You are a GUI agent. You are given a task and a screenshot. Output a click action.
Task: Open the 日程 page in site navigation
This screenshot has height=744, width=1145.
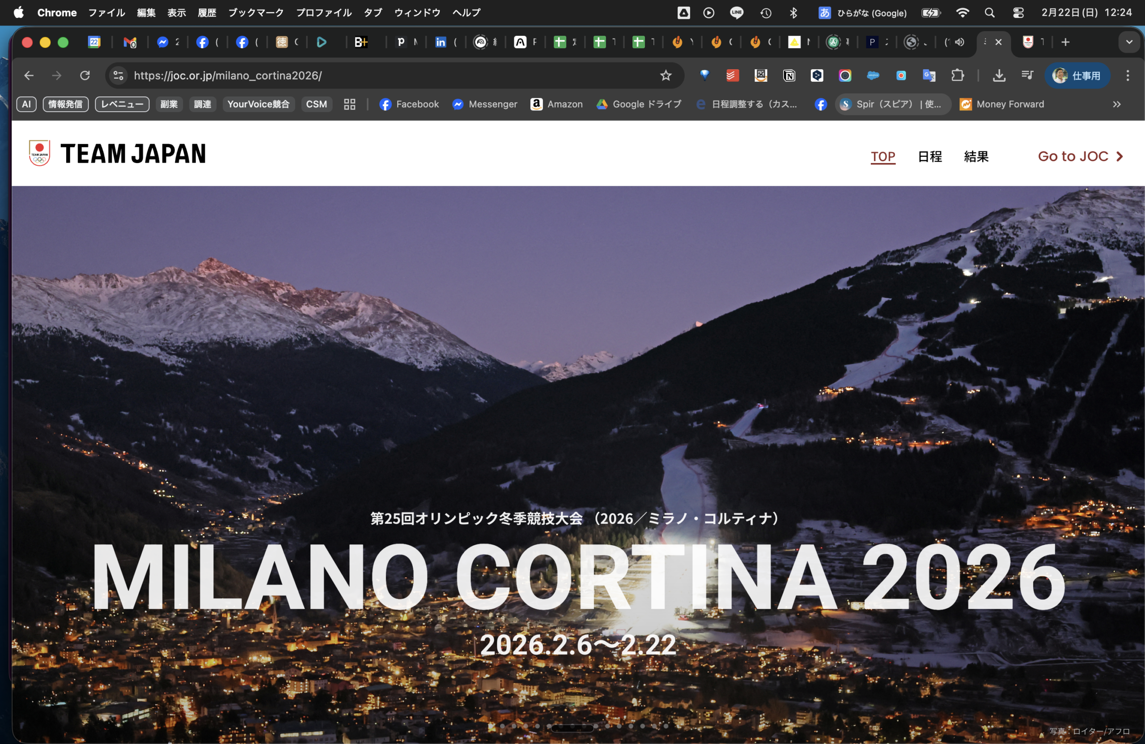929,157
